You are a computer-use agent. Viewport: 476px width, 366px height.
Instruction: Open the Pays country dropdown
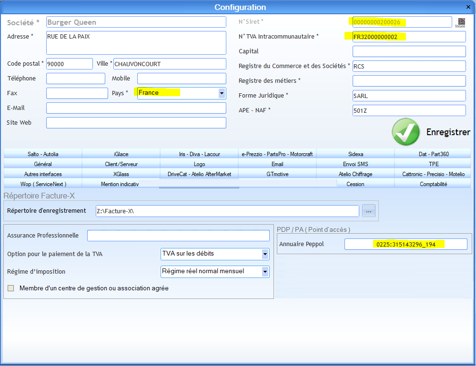pyautogui.click(x=222, y=93)
